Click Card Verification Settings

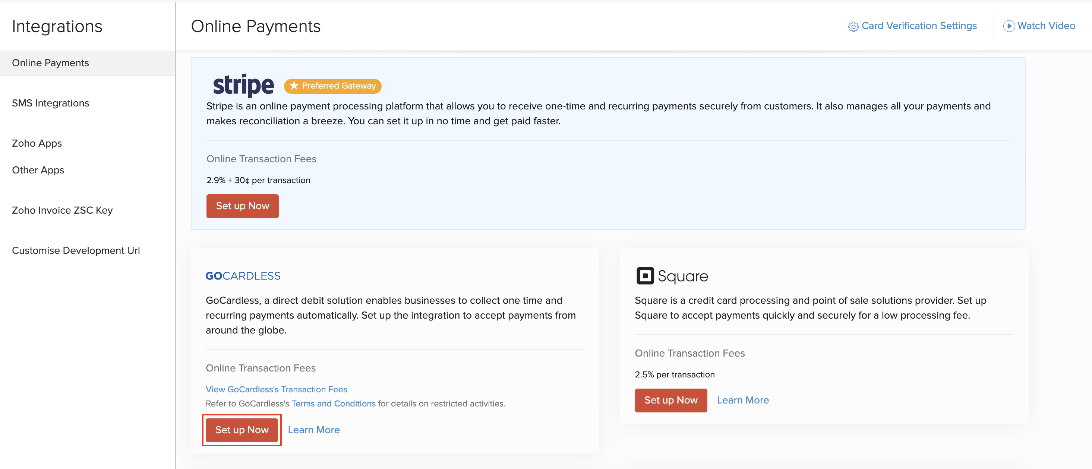tap(919, 26)
